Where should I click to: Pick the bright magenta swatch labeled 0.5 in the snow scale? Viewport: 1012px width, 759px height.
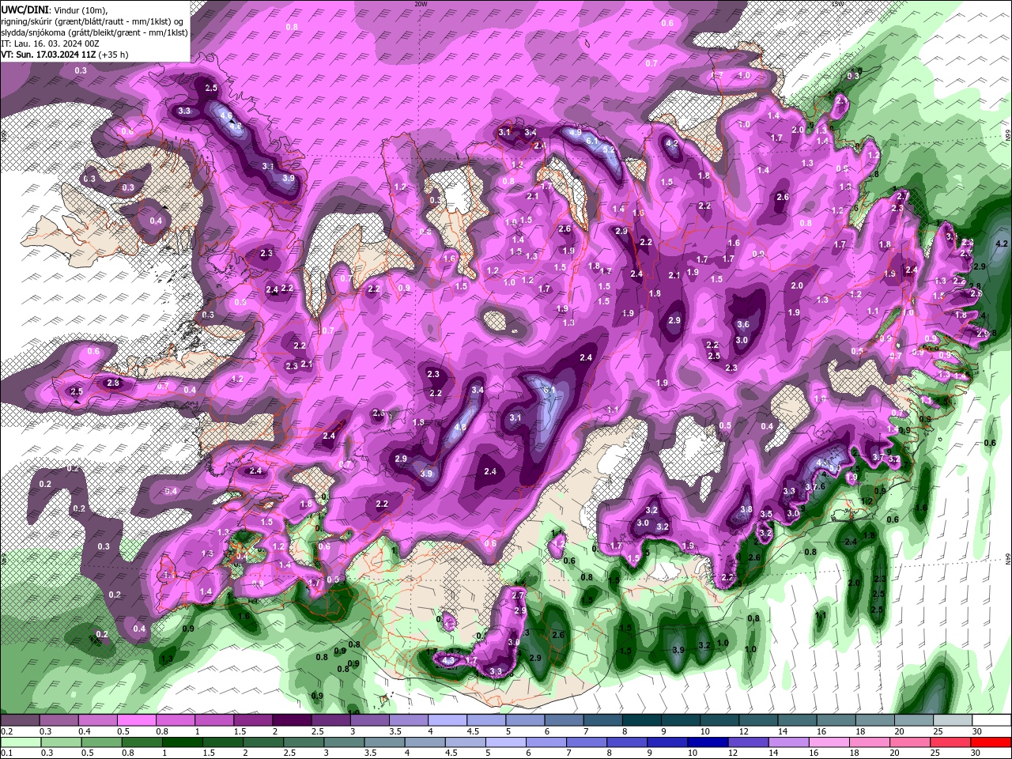136,720
